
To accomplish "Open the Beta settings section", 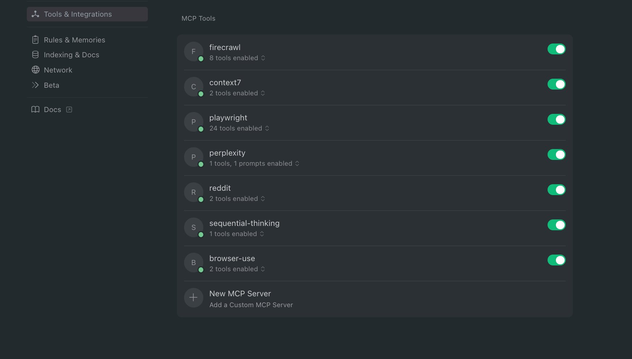I will click(46, 85).
